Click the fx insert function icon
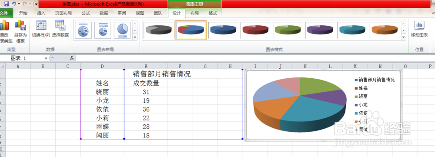The width and height of the screenshot is (435, 157). coord(72,58)
